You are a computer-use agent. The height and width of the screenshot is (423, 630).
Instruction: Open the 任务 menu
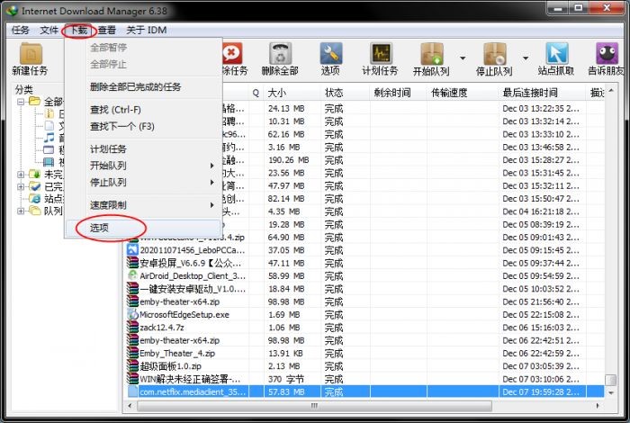(x=20, y=30)
